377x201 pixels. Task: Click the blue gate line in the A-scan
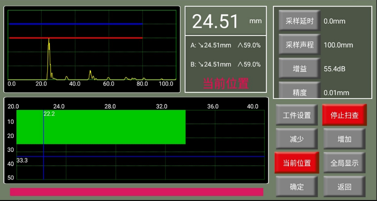click(x=76, y=24)
